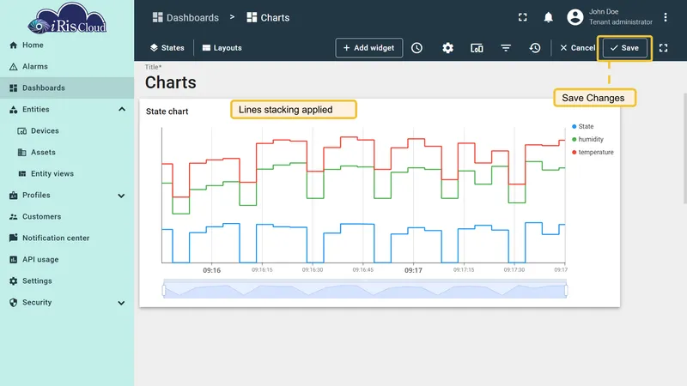This screenshot has width=687, height=386.
Task: Open dashboard settings gear icon
Action: pos(447,48)
